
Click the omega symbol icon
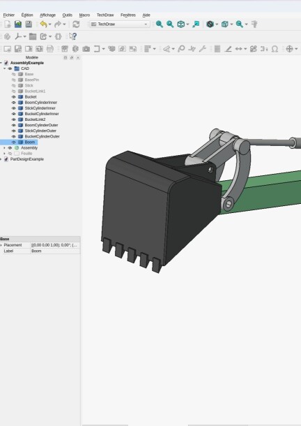(x=275, y=49)
